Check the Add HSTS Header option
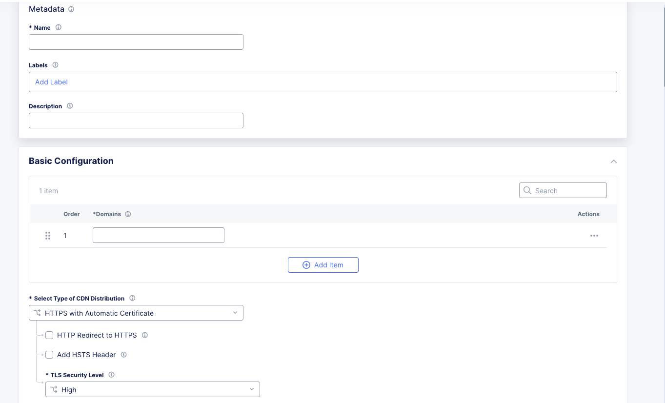The width and height of the screenshot is (665, 403). click(49, 355)
